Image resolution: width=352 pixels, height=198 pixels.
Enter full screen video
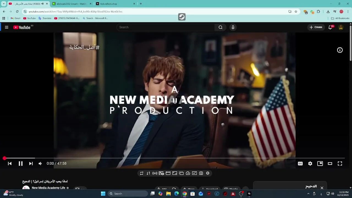click(x=340, y=163)
